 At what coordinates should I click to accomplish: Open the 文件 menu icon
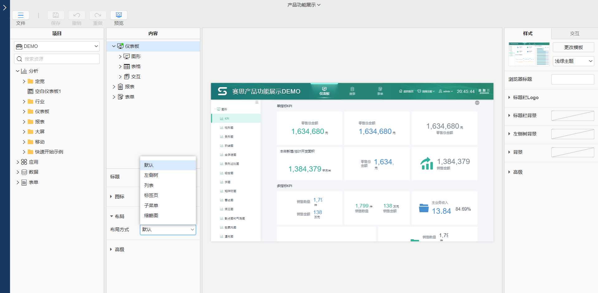point(21,15)
